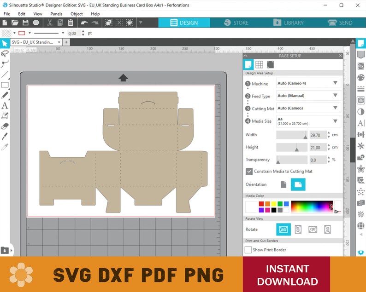Open the Fill color palette panel
Screen dimensions: 366x292
[x=360, y=78]
